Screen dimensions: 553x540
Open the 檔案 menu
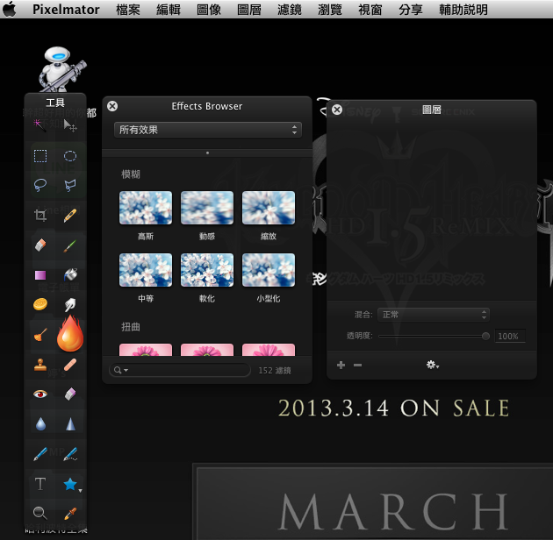pos(128,9)
